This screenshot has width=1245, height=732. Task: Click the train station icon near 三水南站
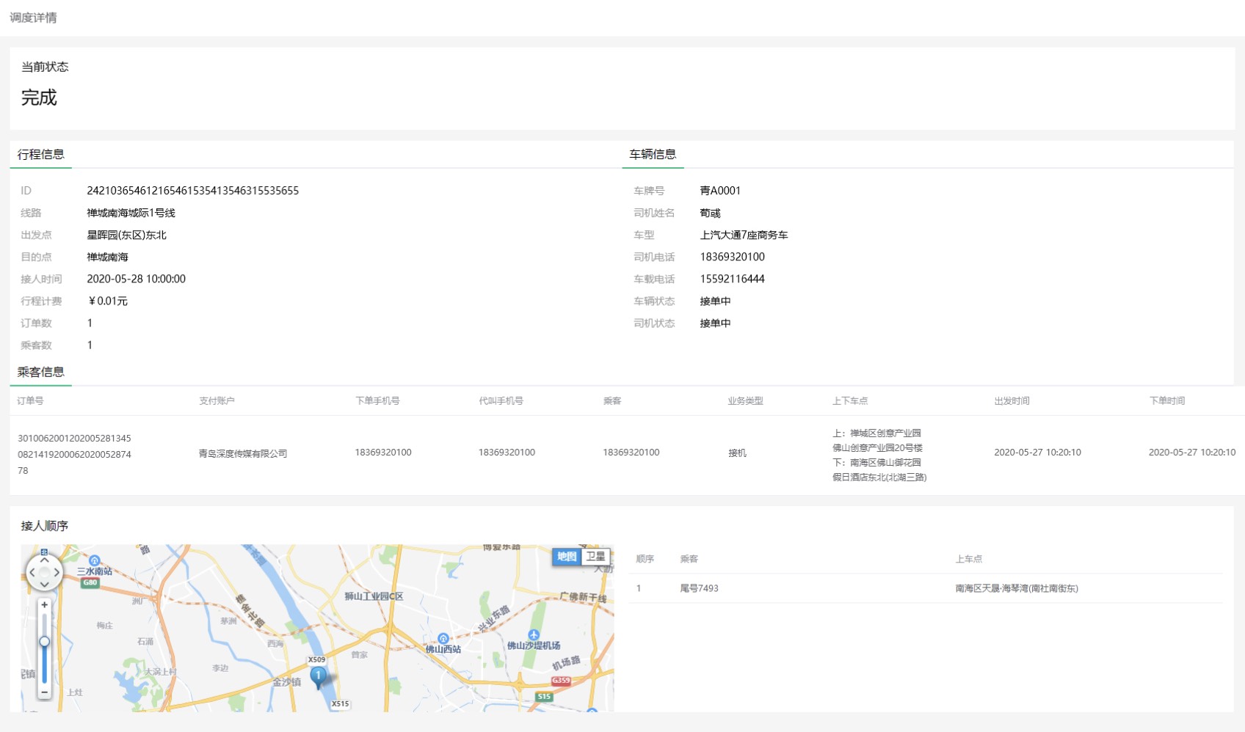click(95, 560)
